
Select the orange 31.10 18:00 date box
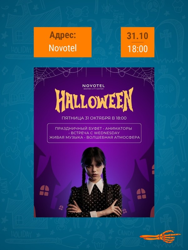pos(138,42)
